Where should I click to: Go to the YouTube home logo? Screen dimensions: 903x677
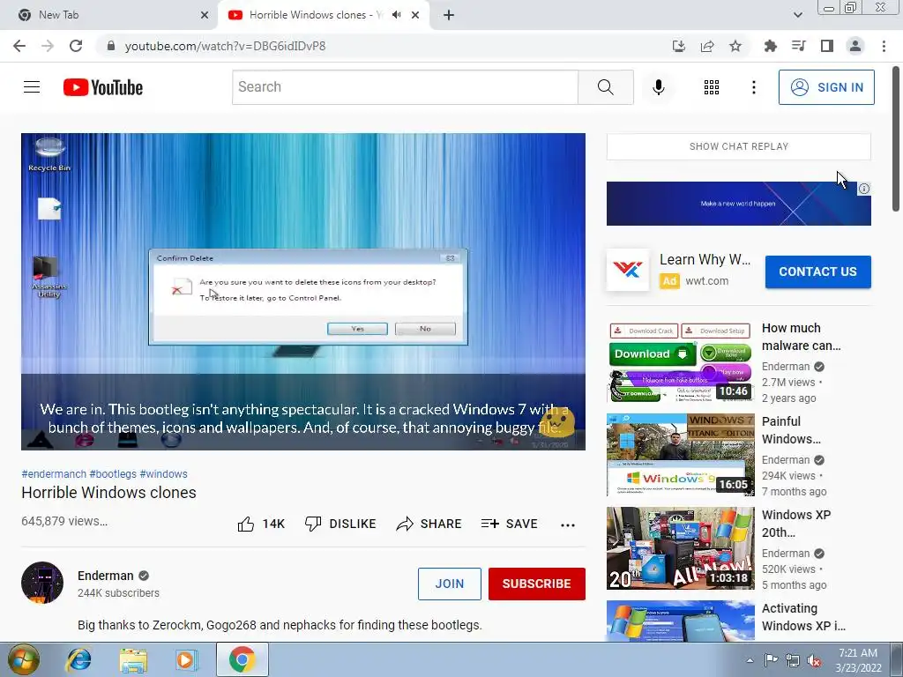point(103,87)
